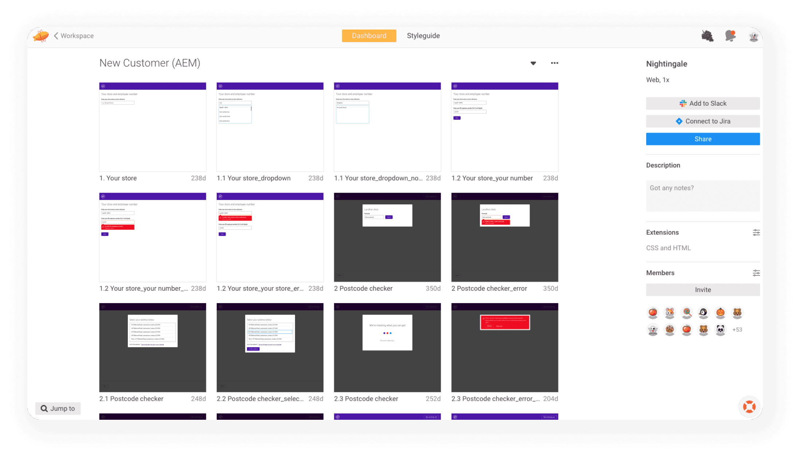Click the description notes field

(703, 196)
